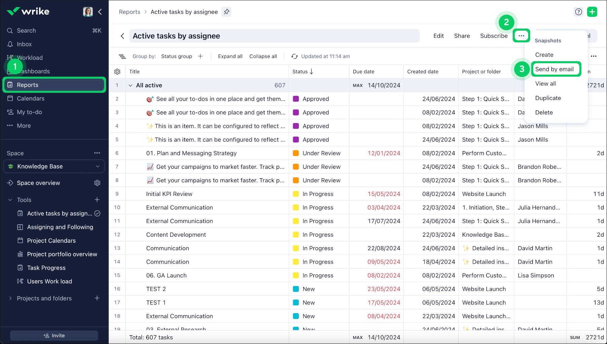Open My to-do list
The image size is (607, 344).
(29, 112)
